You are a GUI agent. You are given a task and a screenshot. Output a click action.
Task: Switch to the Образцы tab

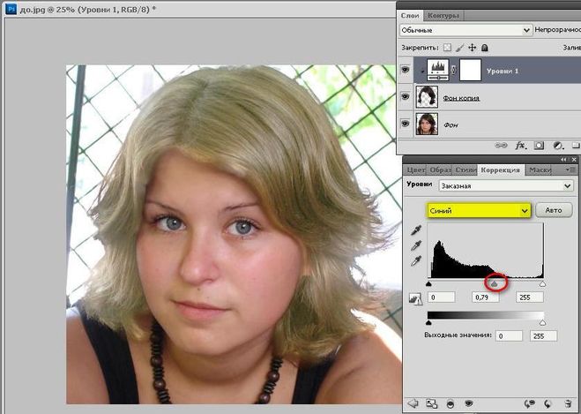(x=440, y=169)
